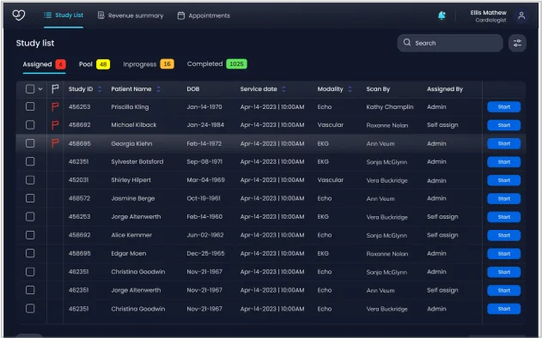Image resolution: width=542 pixels, height=338 pixels.
Task: Start the Alice Kemmer study
Action: pos(503,235)
